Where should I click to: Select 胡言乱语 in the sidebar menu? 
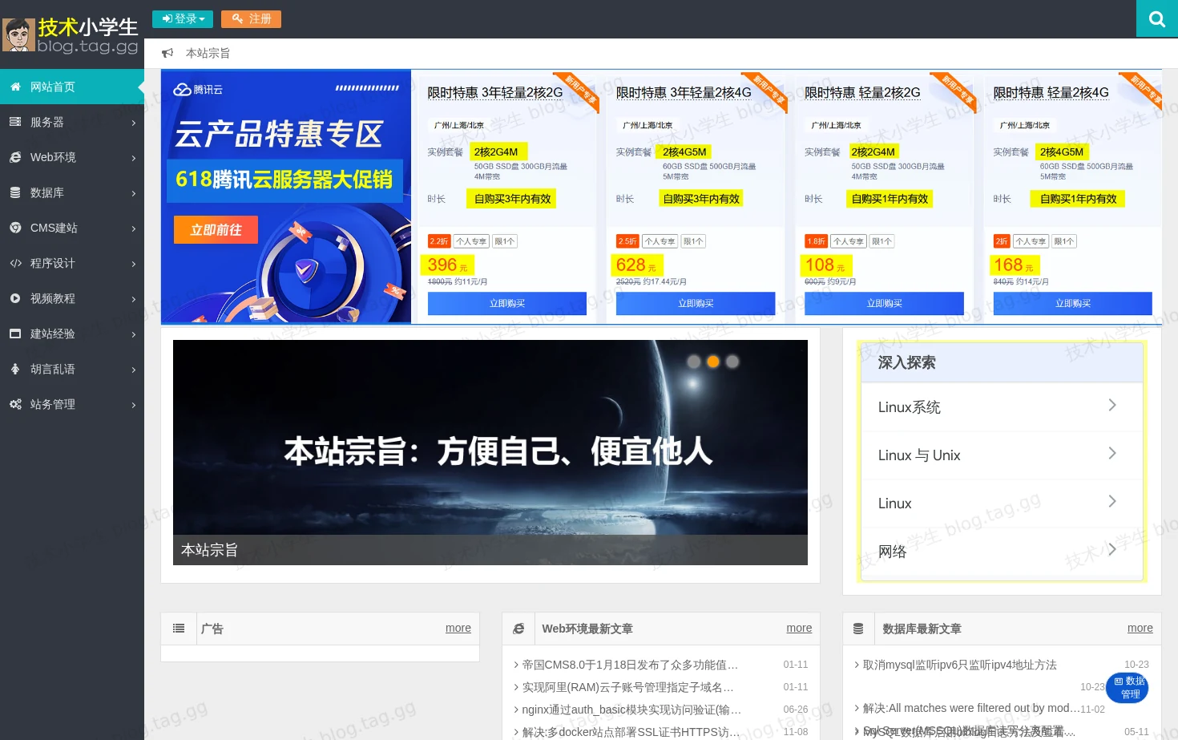pos(72,369)
